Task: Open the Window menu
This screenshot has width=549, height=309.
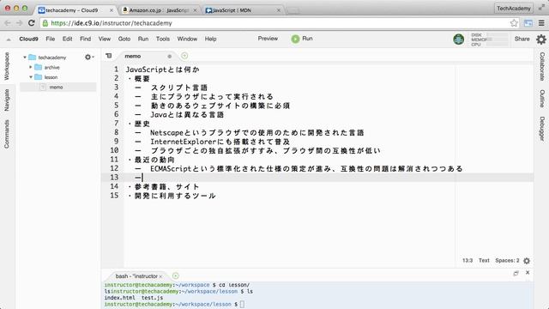Action: (x=187, y=39)
